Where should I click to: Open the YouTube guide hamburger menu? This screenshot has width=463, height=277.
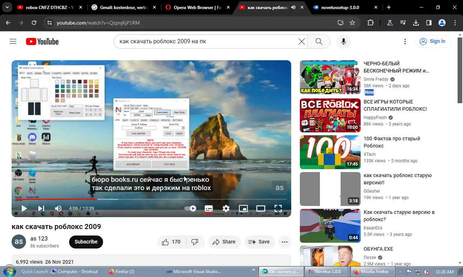click(13, 41)
